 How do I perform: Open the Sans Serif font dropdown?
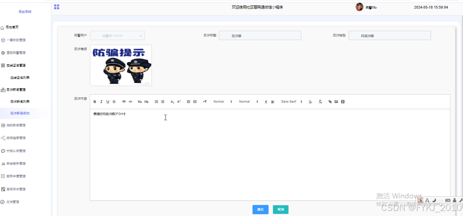pyautogui.click(x=292, y=102)
